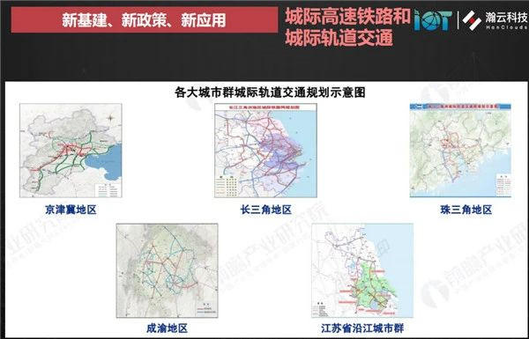Click the HanClouds diamond logo icon
Image resolution: width=529 pixels, height=339 pixels.
[472, 20]
